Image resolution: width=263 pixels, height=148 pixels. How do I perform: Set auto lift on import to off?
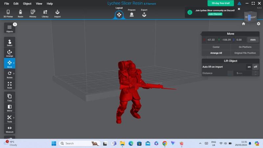255,67
